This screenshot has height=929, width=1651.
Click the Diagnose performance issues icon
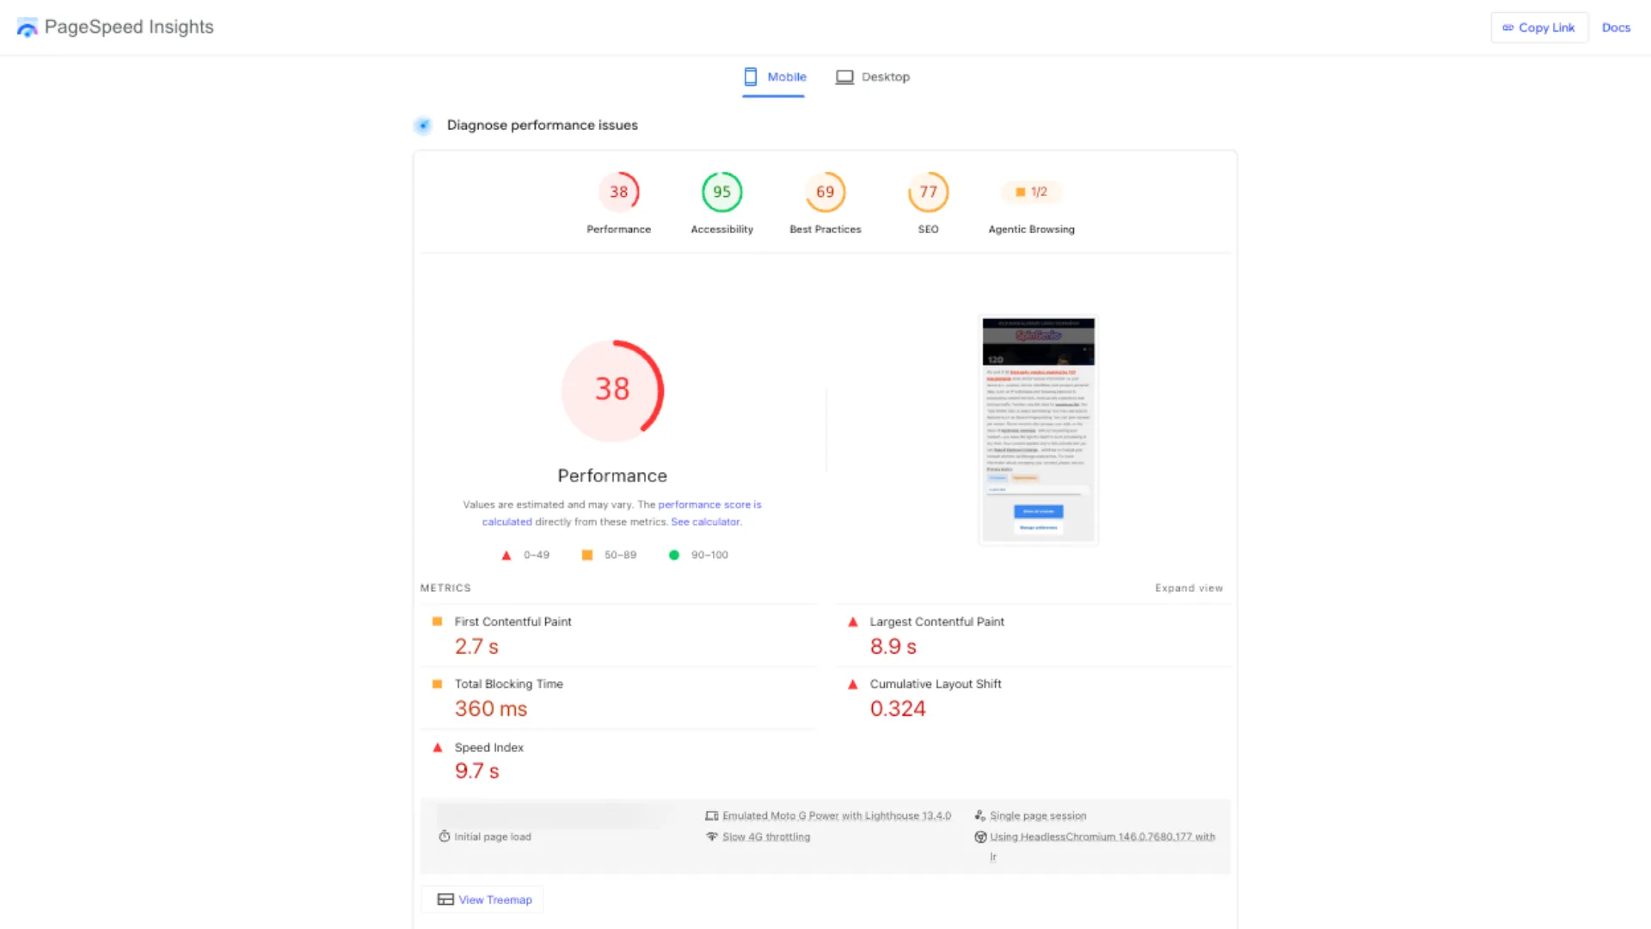(423, 126)
